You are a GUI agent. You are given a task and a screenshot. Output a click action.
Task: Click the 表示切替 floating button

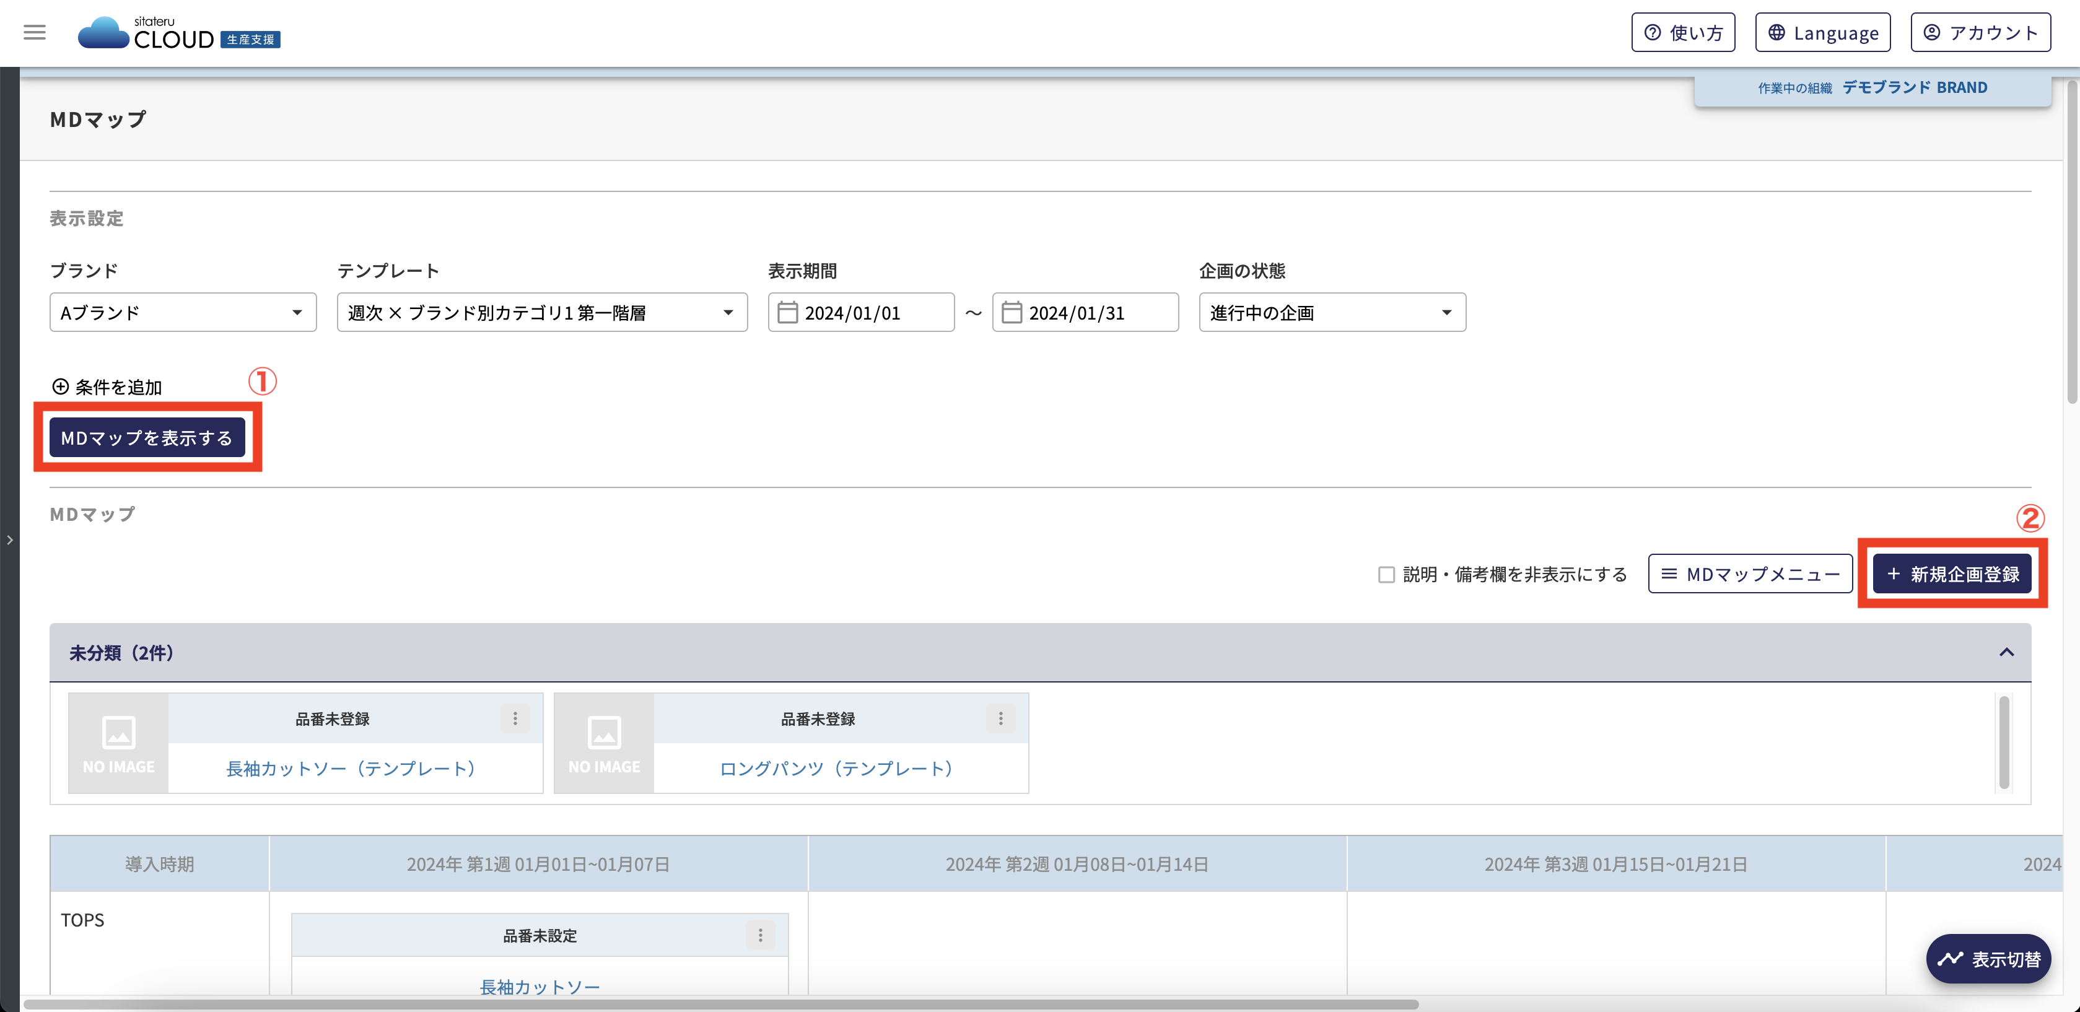pos(1989,959)
